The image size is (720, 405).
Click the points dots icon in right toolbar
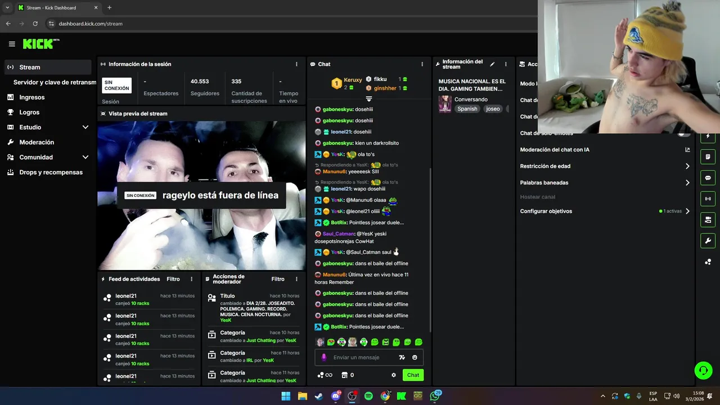(x=708, y=262)
